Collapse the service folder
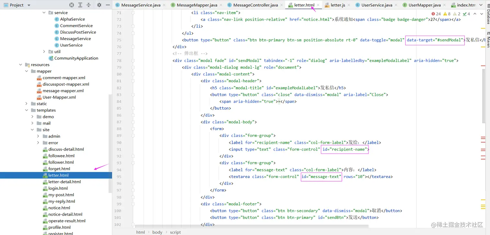Viewport: 490px width, 235px height. pos(44,13)
